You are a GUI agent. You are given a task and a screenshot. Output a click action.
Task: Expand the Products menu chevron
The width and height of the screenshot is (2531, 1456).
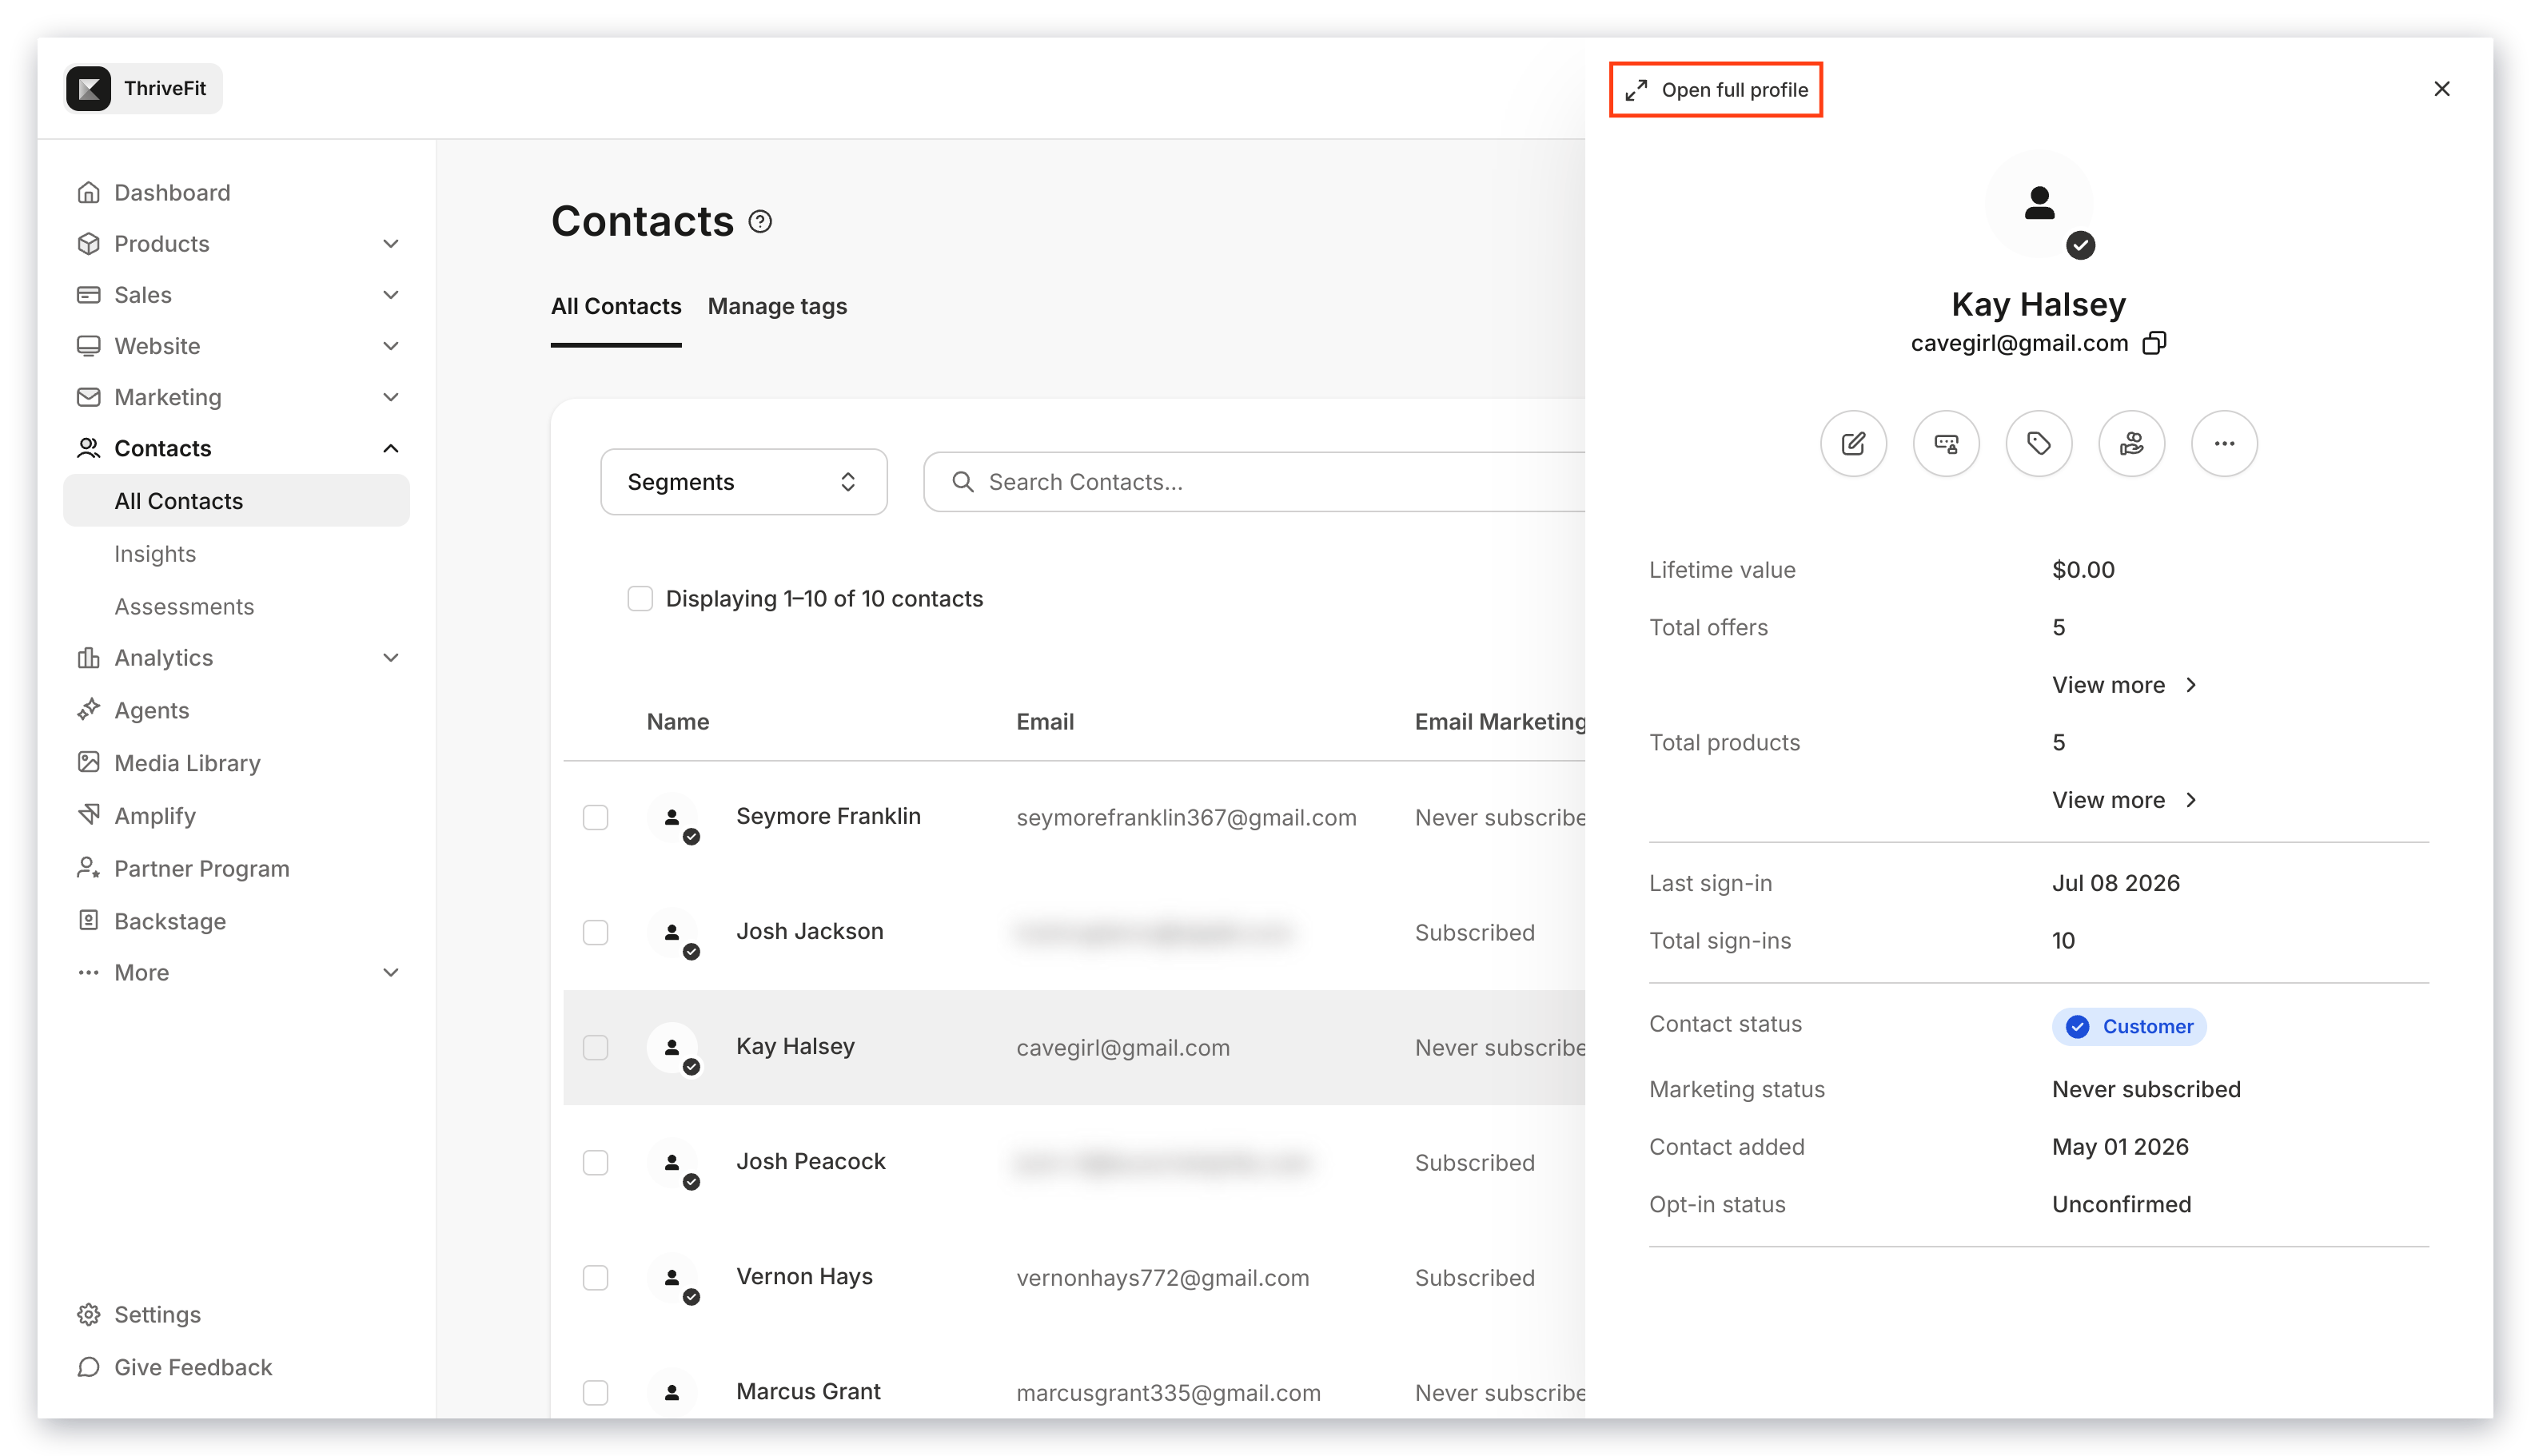point(391,244)
